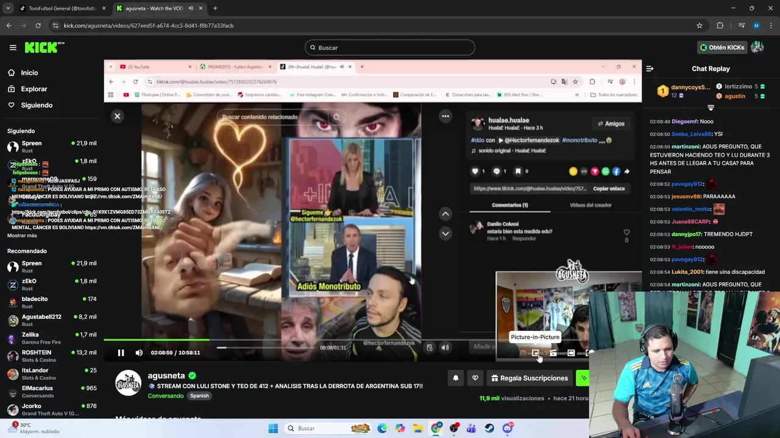Open Jcorko Grand Theft Auto channel

52,409
